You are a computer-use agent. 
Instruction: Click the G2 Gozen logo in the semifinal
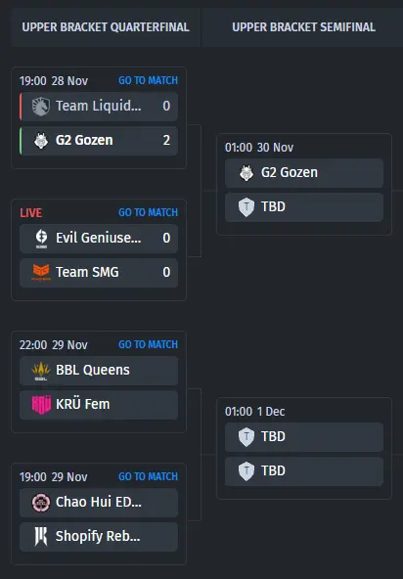(246, 173)
